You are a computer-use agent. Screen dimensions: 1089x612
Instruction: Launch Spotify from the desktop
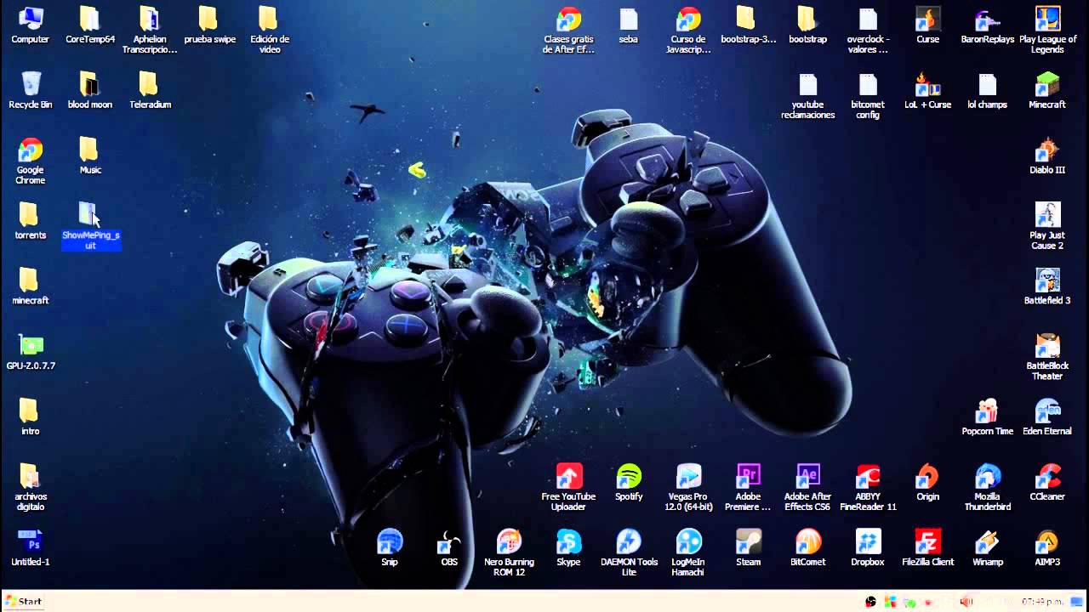click(x=628, y=484)
